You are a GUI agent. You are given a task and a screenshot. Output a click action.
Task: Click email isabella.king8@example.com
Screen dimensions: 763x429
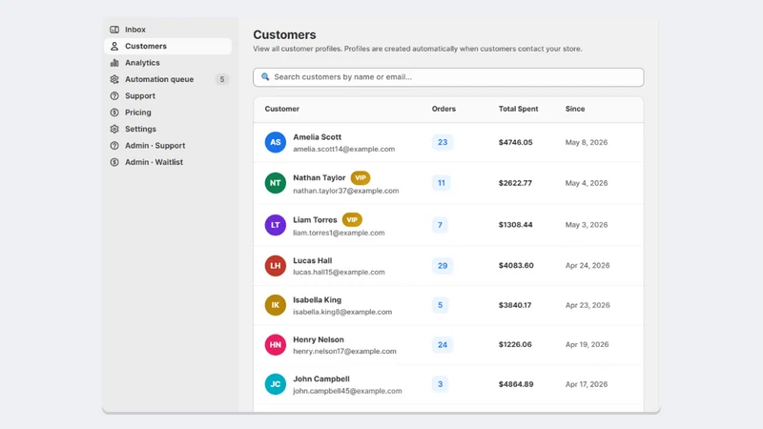[x=342, y=312]
